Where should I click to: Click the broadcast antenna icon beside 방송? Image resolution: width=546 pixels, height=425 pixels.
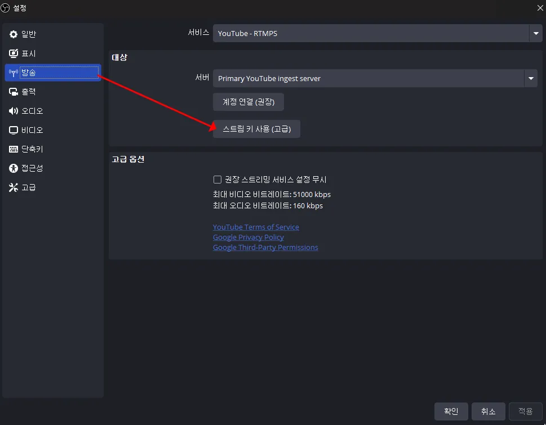click(x=13, y=73)
